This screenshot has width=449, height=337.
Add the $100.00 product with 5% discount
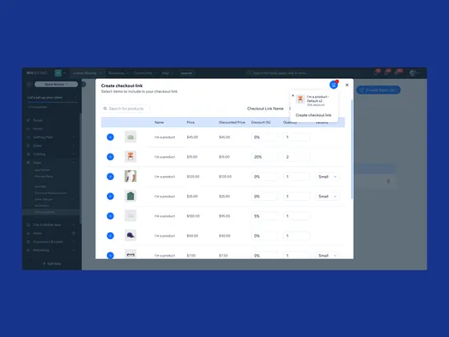tap(110, 216)
